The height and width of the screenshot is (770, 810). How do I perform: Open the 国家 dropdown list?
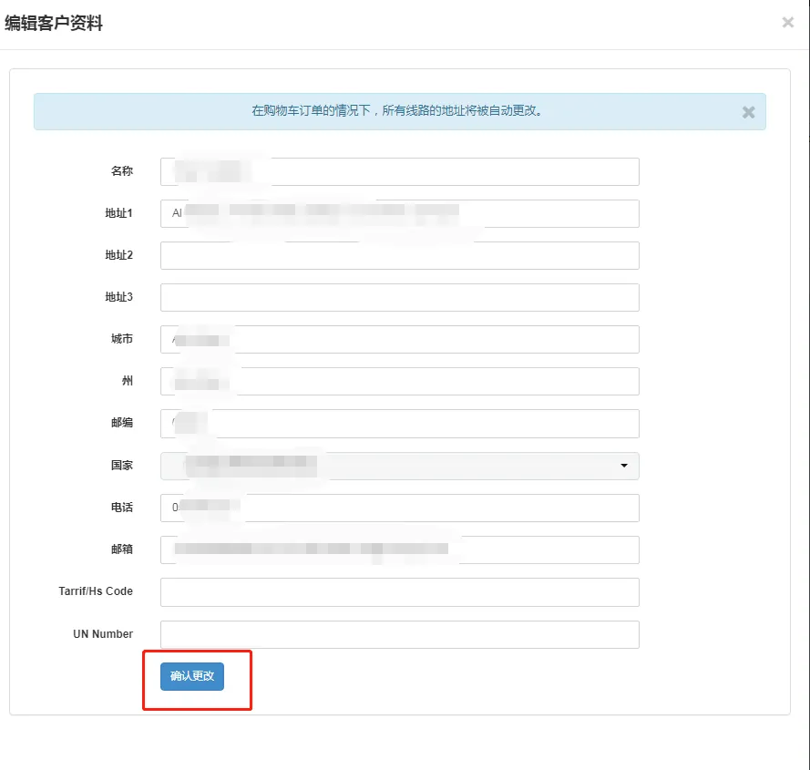400,466
